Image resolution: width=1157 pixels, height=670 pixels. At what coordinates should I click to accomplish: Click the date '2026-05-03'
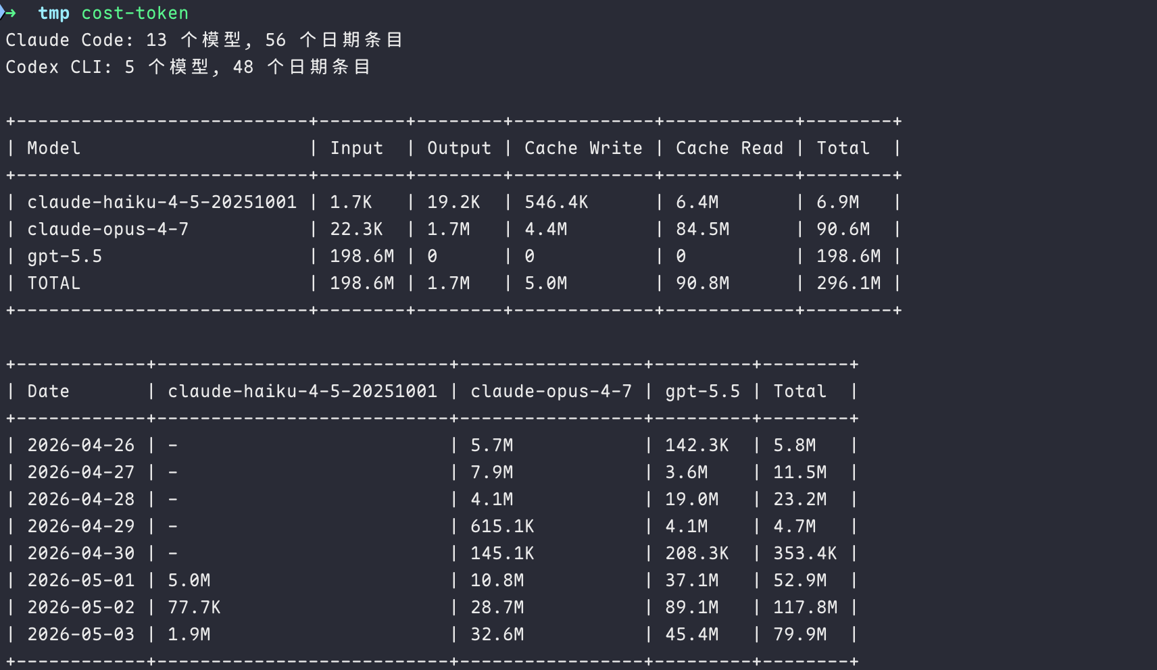coord(81,634)
